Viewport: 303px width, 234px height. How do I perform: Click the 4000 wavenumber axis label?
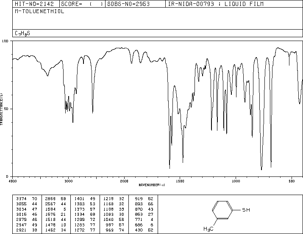(13, 181)
